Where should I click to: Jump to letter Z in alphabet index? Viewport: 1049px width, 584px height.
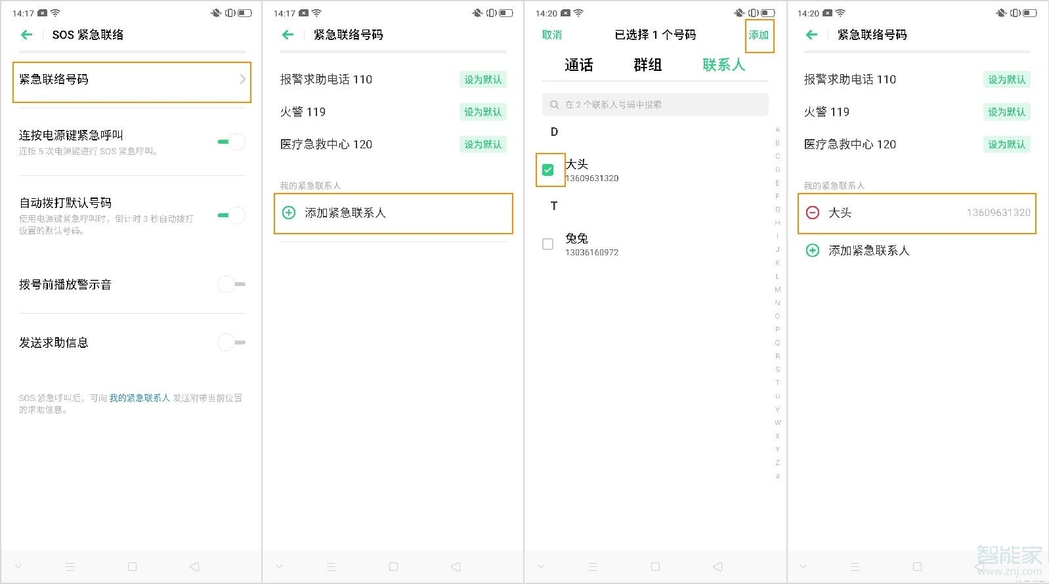click(x=778, y=463)
